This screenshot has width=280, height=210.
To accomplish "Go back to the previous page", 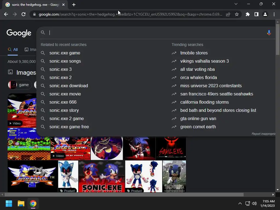I will [x=6, y=14].
